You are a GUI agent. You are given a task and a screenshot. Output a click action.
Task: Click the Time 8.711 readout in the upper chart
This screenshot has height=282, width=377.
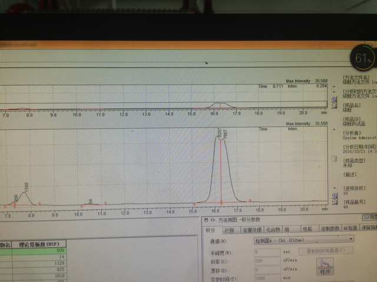(x=270, y=86)
